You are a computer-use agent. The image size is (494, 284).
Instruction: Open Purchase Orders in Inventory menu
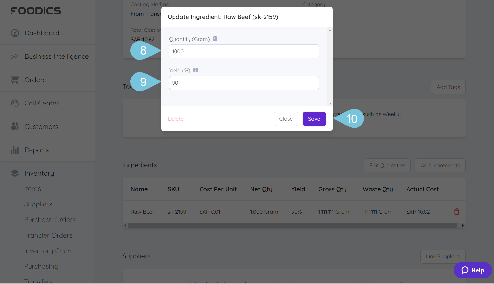[50, 220]
